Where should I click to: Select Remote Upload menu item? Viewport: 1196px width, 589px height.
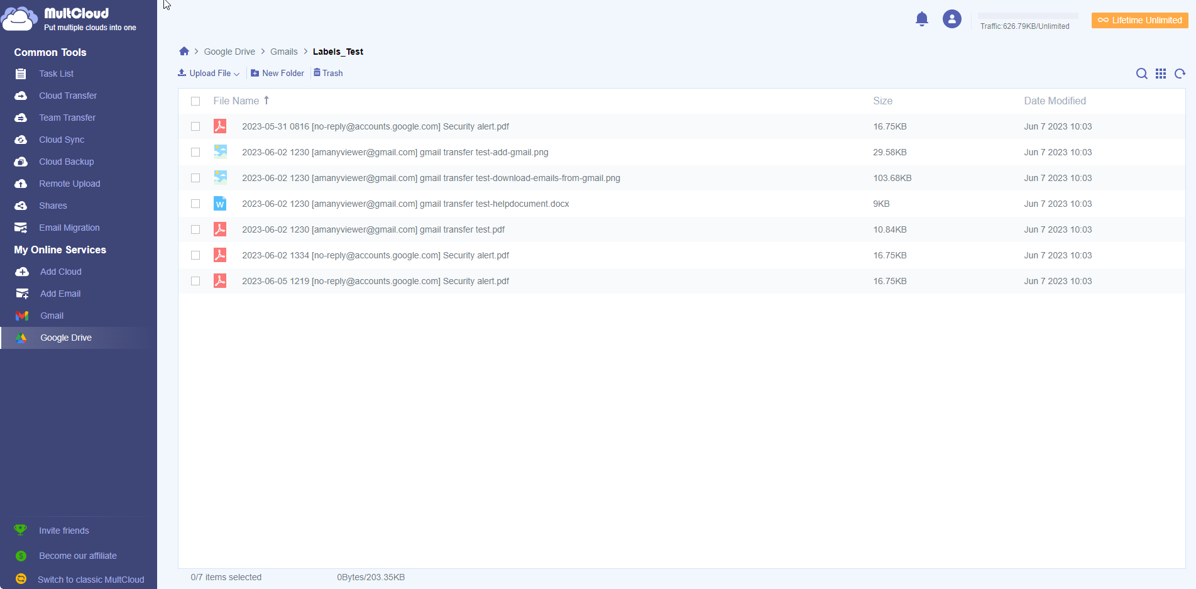click(70, 184)
